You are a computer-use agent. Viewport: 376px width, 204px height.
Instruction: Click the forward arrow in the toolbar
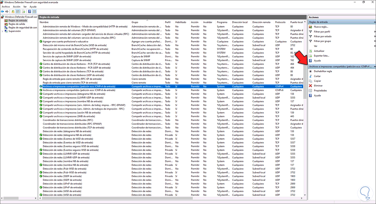(x=7, y=12)
